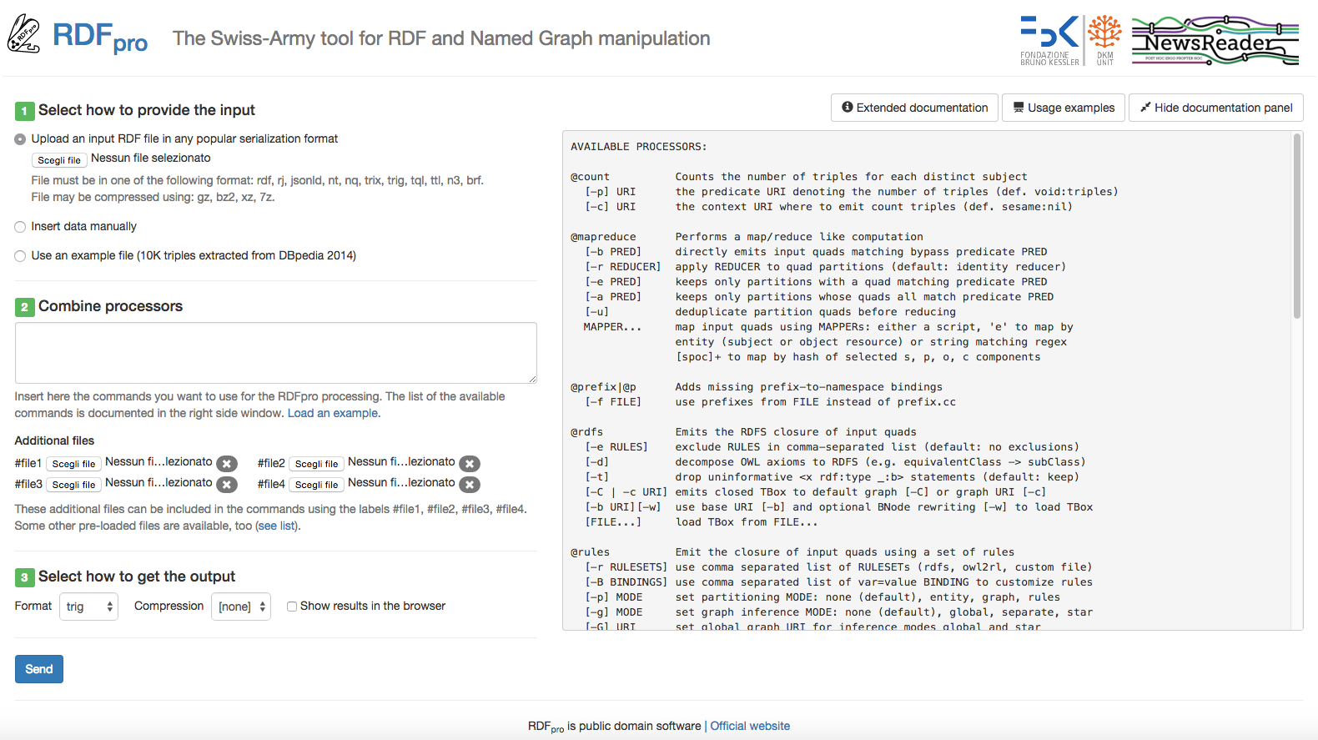Choose a file for #file2
This screenshot has width=1318, height=740.
click(316, 464)
